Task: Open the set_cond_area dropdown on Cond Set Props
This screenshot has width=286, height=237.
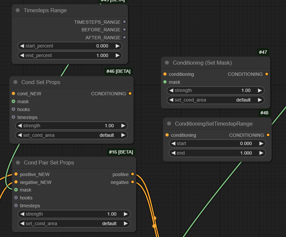Action: pyautogui.click(x=72, y=135)
